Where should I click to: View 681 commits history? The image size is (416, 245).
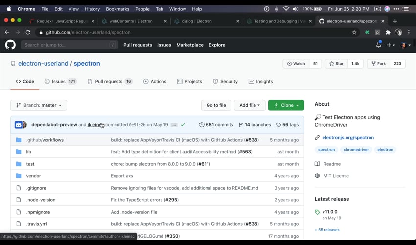[x=216, y=124]
